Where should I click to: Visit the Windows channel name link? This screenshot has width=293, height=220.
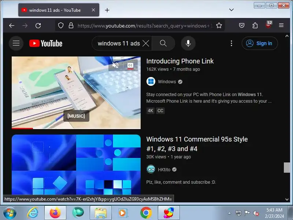click(x=167, y=82)
